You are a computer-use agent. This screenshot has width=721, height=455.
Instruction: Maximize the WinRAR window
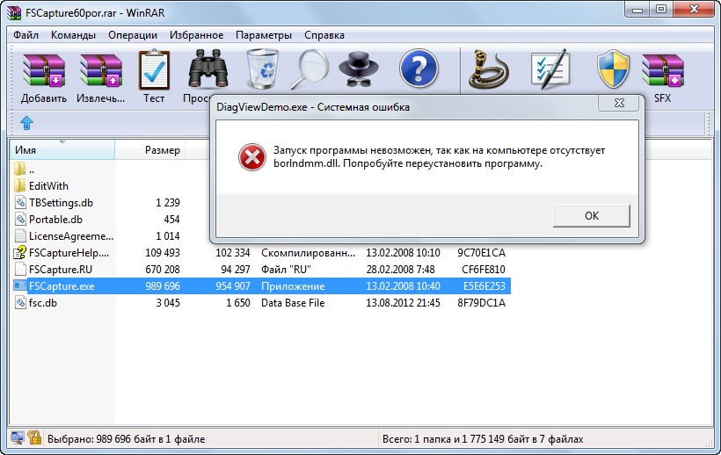click(660, 10)
